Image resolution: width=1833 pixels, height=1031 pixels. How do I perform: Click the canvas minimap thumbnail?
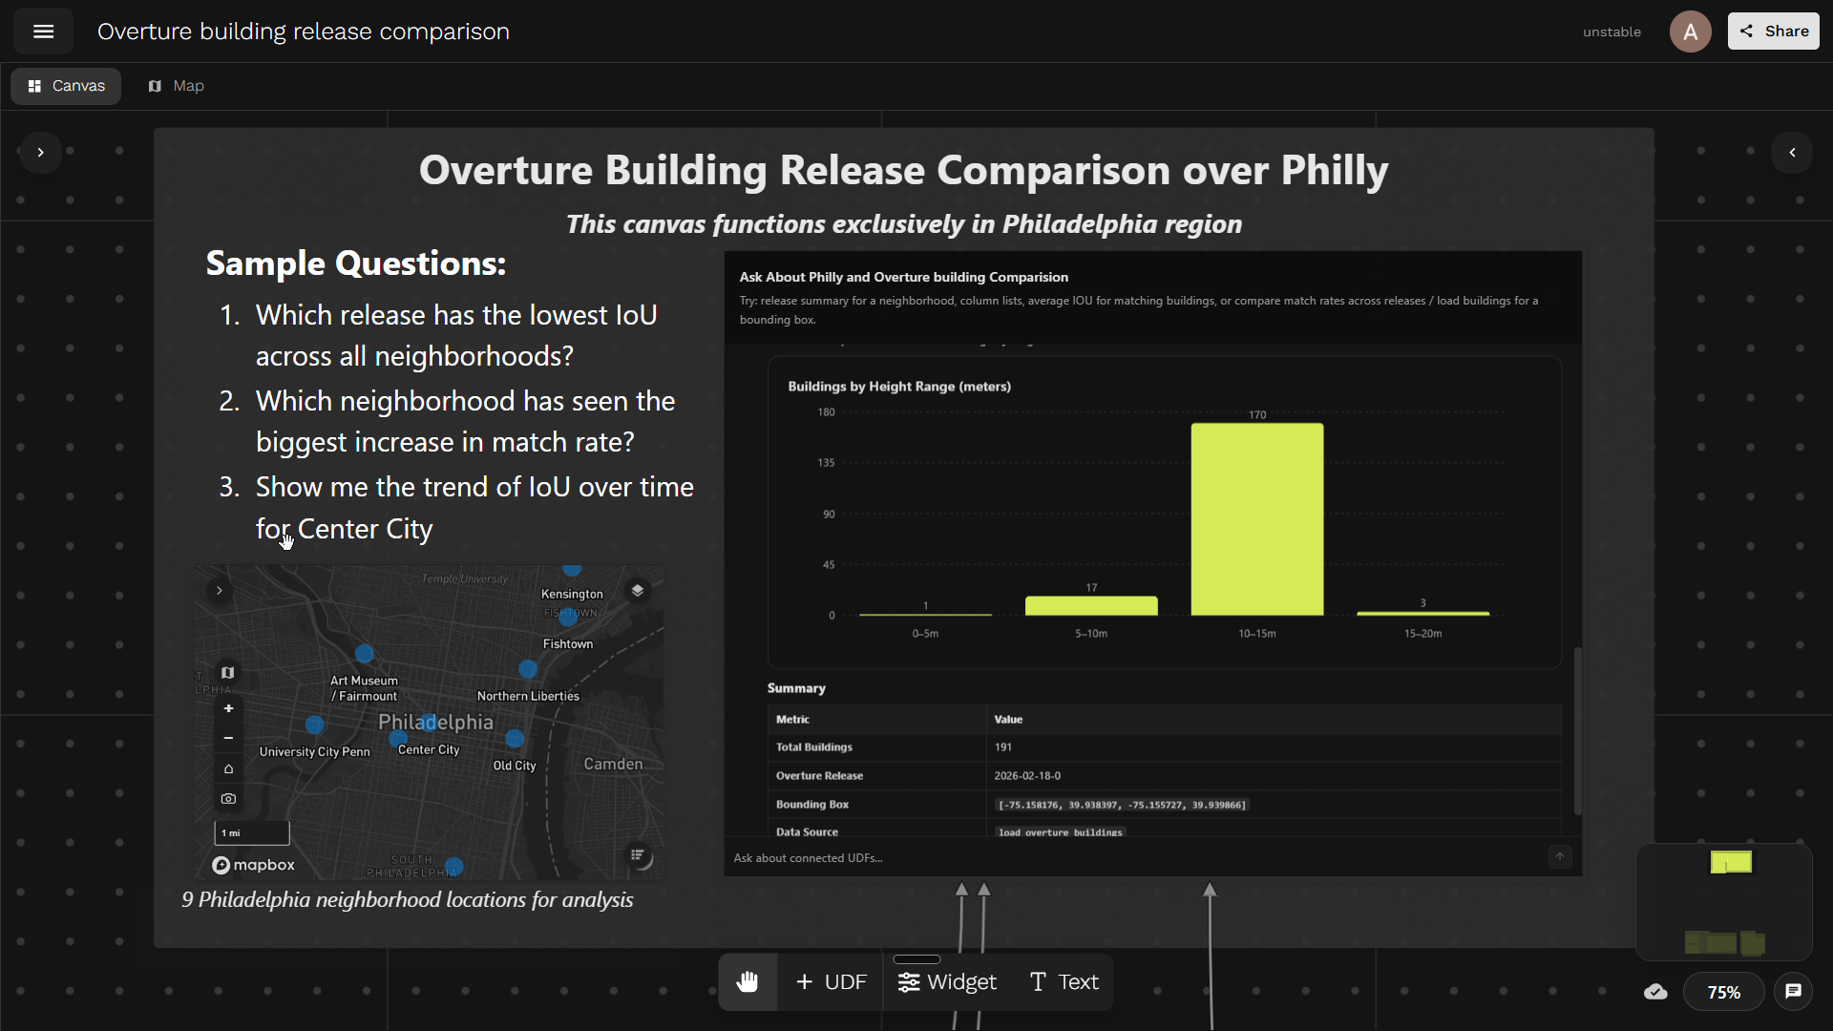click(x=1724, y=901)
